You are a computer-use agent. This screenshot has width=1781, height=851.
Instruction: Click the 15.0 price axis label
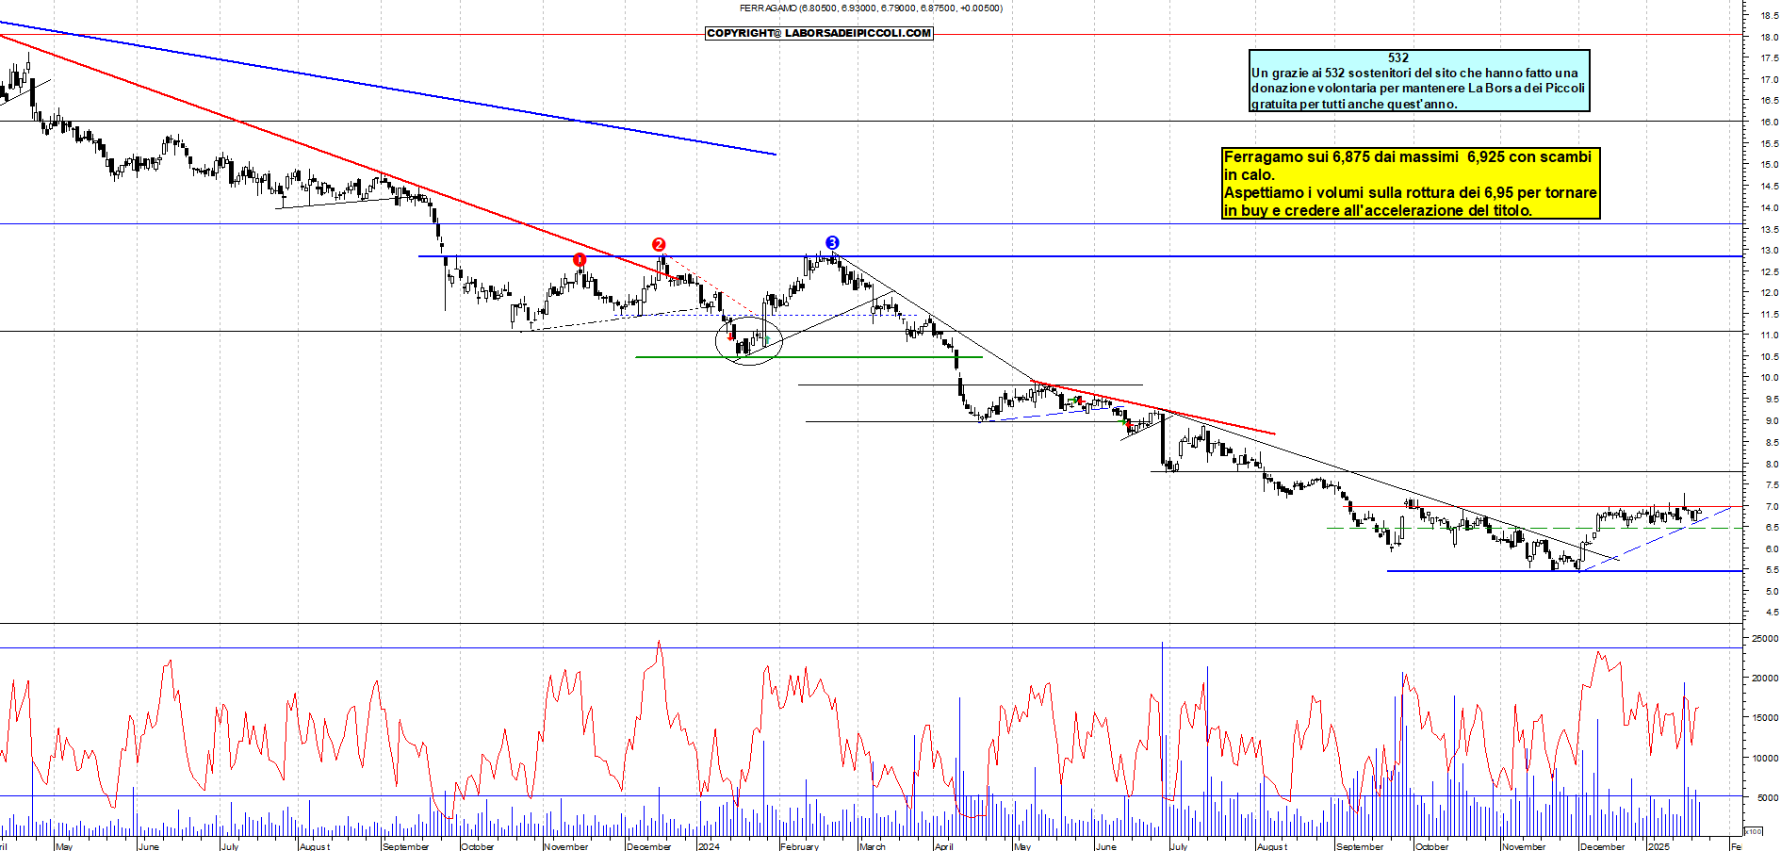(1769, 165)
